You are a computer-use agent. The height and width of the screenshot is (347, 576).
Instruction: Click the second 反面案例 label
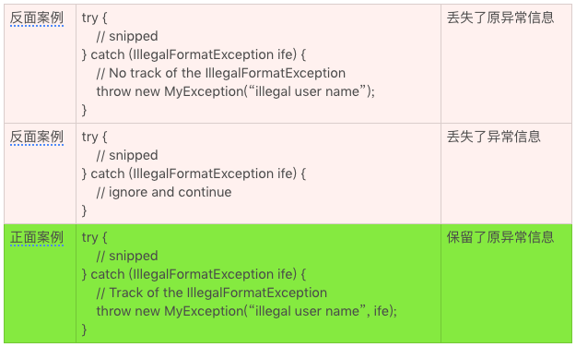point(37,137)
